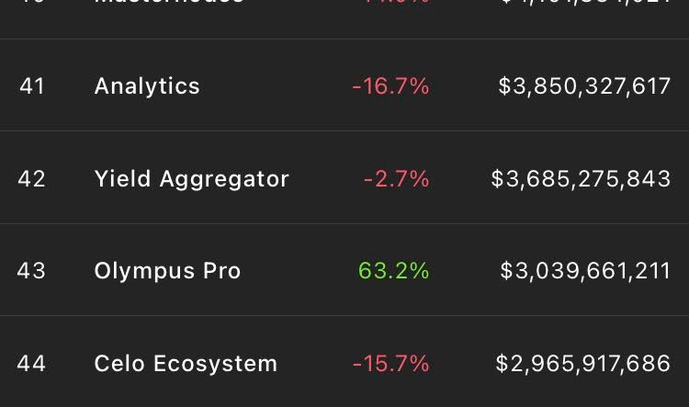Click rank number 41
Viewport: 689px width, 407px height.
point(32,85)
